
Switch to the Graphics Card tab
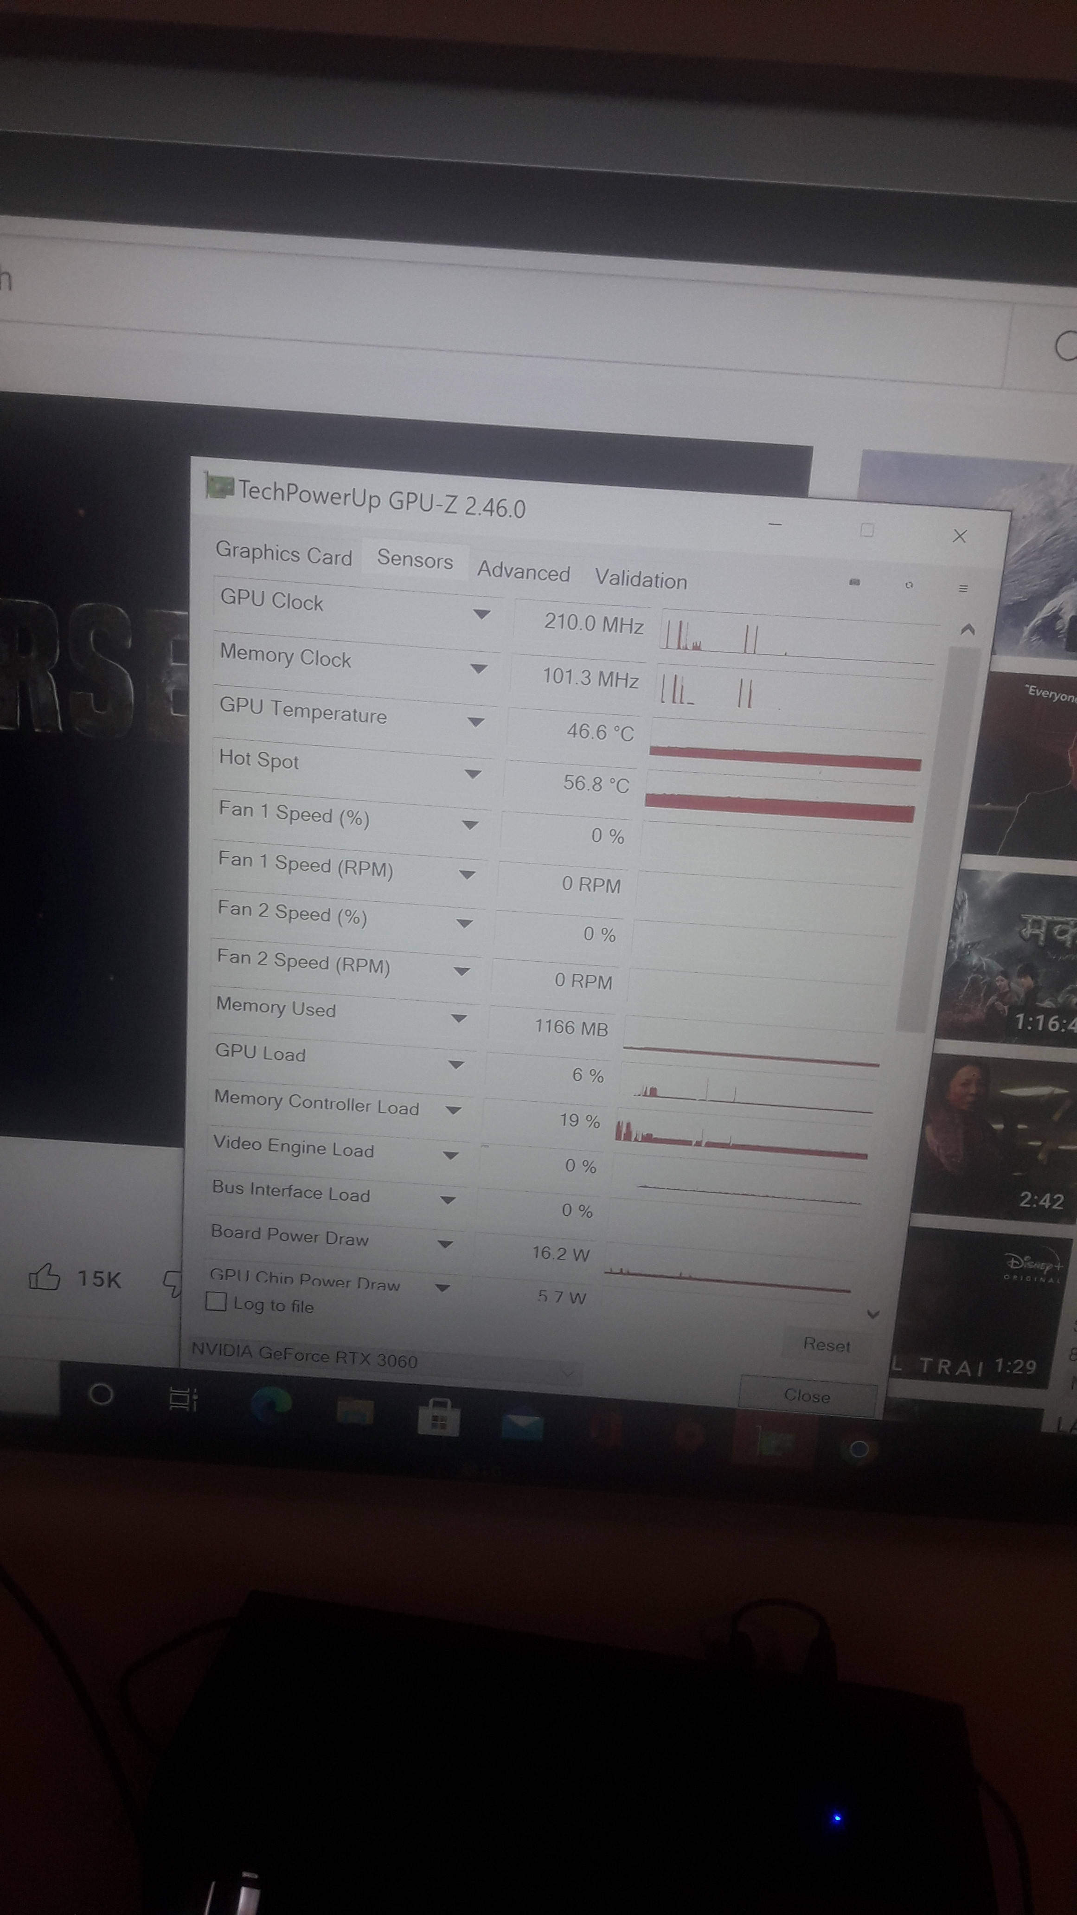click(x=284, y=554)
